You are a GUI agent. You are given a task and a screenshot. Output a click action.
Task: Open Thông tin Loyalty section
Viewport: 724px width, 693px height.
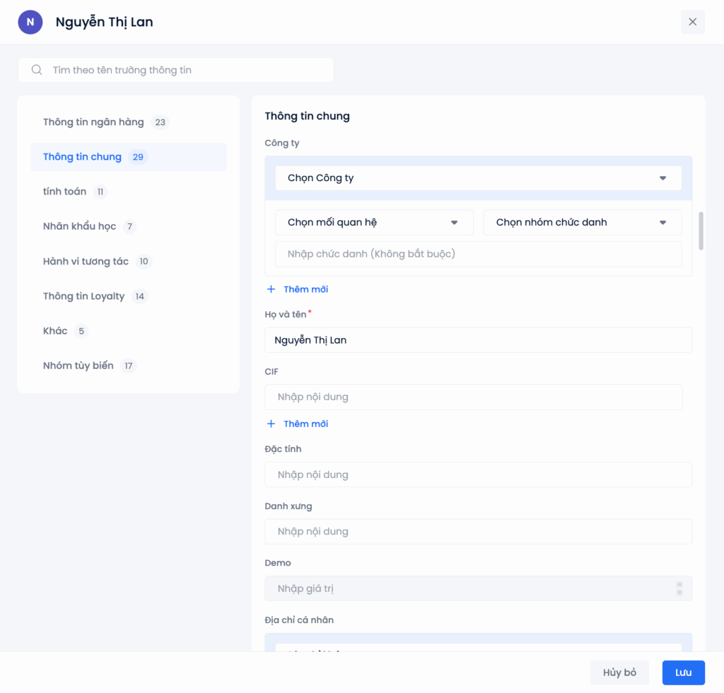pyautogui.click(x=129, y=296)
